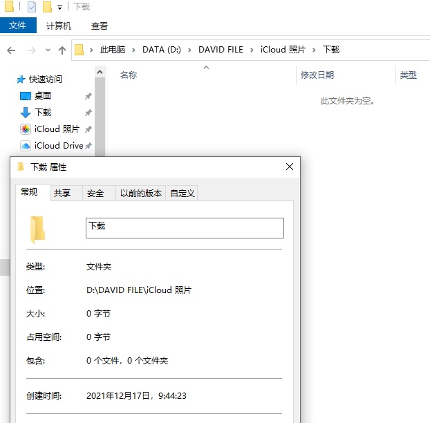
Task: Click the Explorer folder icon in the title bar
Action: click(x=9, y=7)
